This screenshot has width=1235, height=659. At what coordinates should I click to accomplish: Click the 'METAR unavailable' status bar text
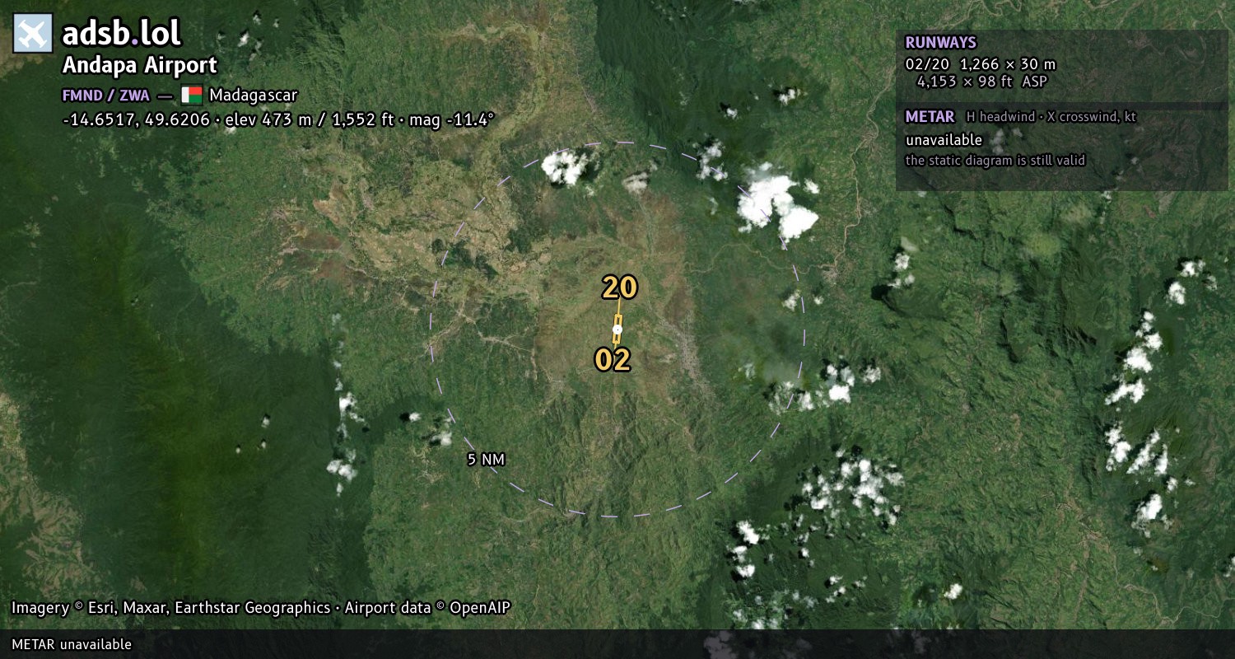tap(72, 644)
